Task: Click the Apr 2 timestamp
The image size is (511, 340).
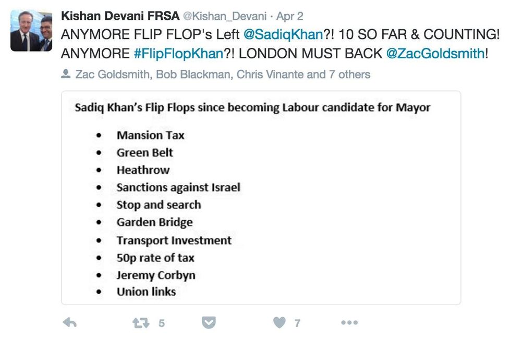Action: click(x=290, y=16)
